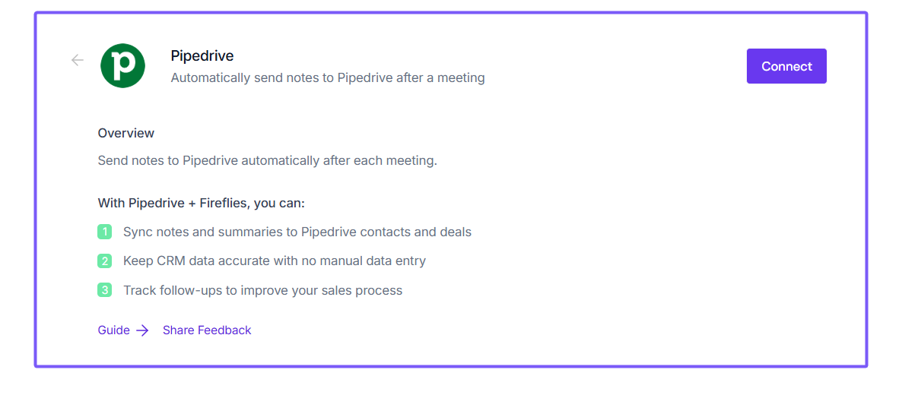Click the green number 2 badge
Image resolution: width=918 pixels, height=395 pixels.
pos(105,261)
